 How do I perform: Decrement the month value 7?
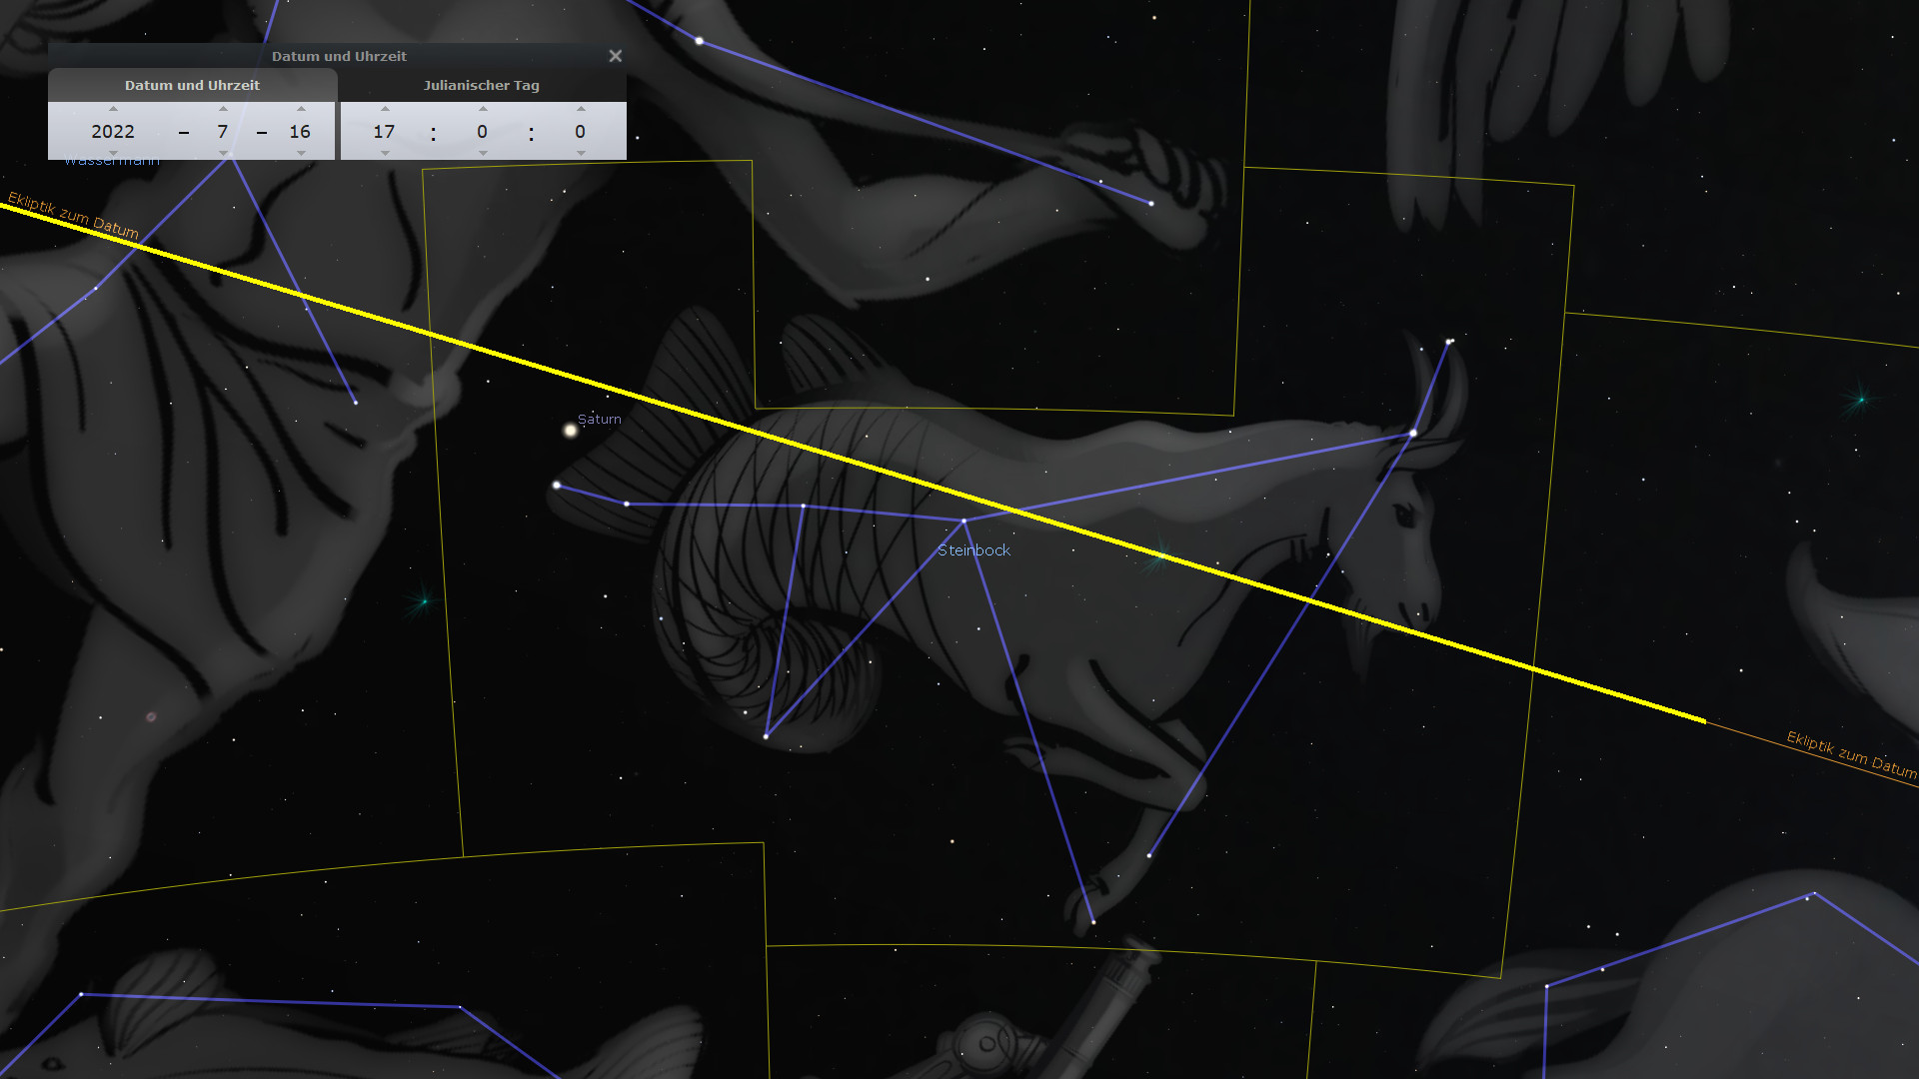[x=223, y=153]
